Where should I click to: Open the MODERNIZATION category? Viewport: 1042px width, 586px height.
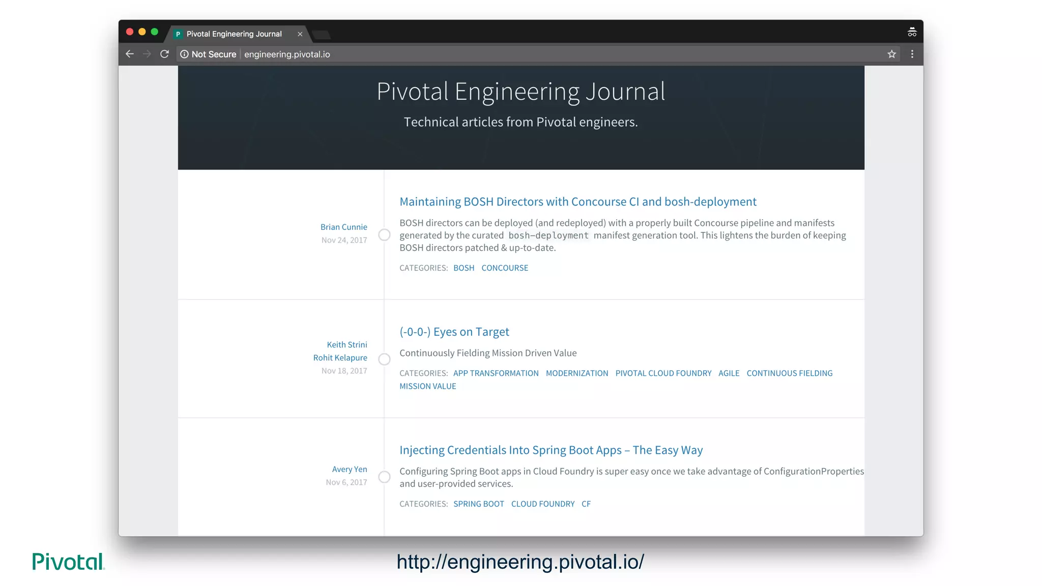(577, 373)
